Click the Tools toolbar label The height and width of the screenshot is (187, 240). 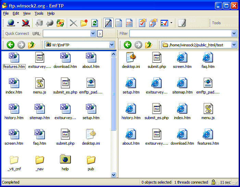pyautogui.click(x=216, y=23)
